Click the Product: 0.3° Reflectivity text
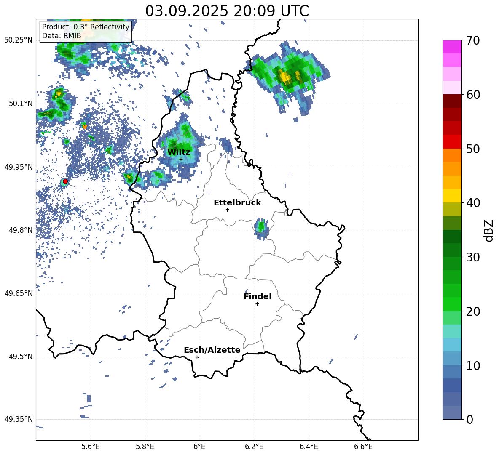The width and height of the screenshot is (499, 455). pyautogui.click(x=86, y=27)
